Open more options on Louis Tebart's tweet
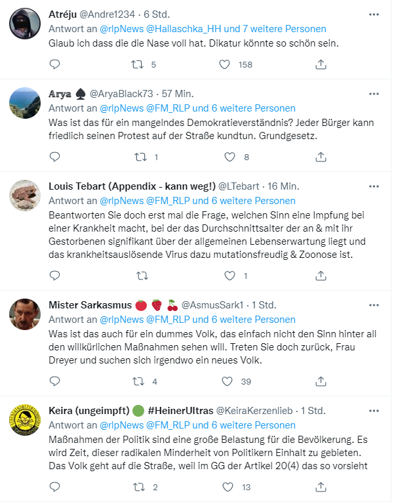The height and width of the screenshot is (502, 396). coord(374,187)
